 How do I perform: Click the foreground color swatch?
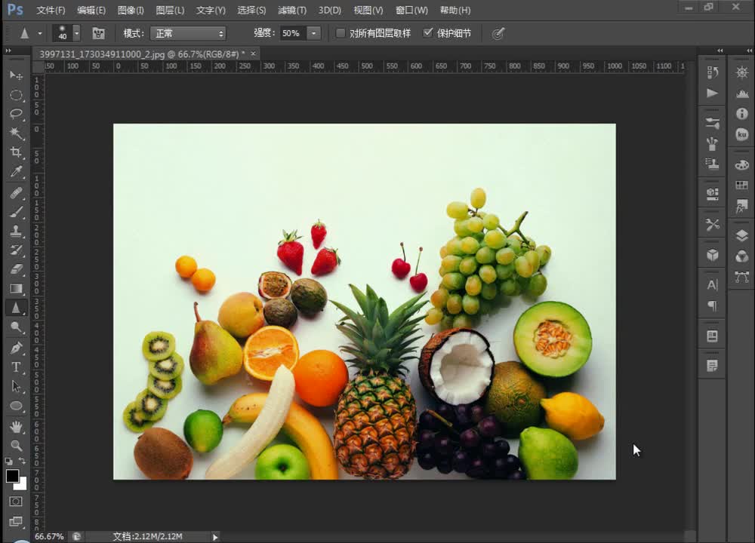point(12,476)
